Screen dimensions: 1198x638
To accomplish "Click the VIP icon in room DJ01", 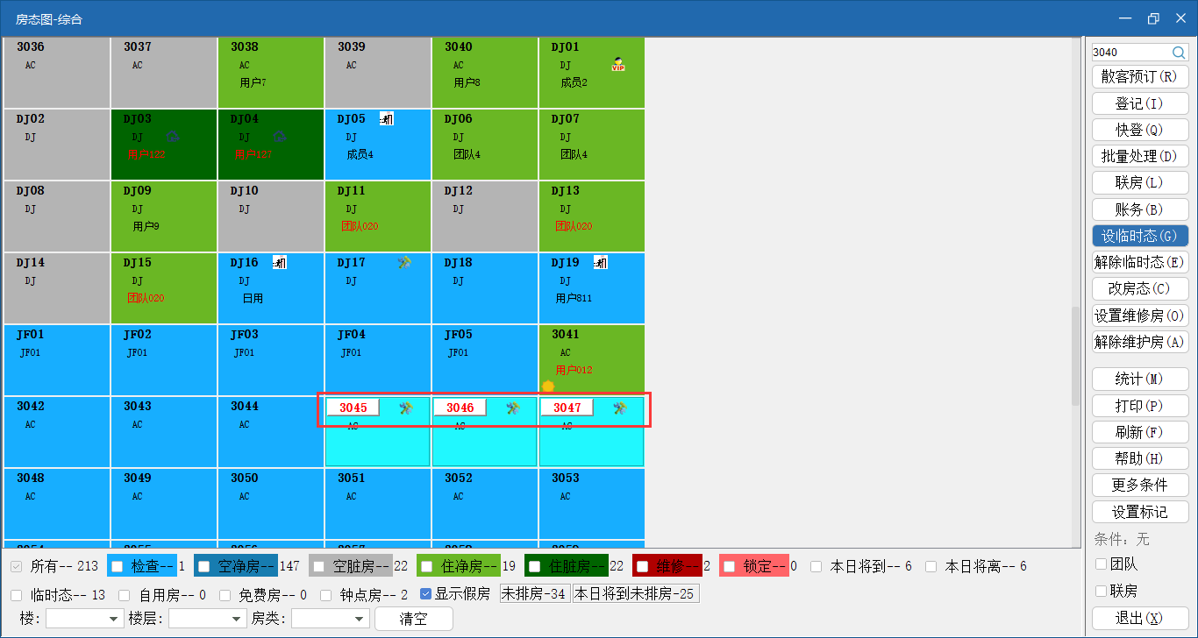I will click(x=618, y=64).
